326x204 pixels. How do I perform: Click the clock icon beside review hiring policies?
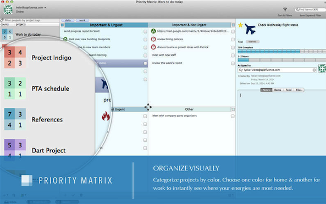click(x=153, y=39)
